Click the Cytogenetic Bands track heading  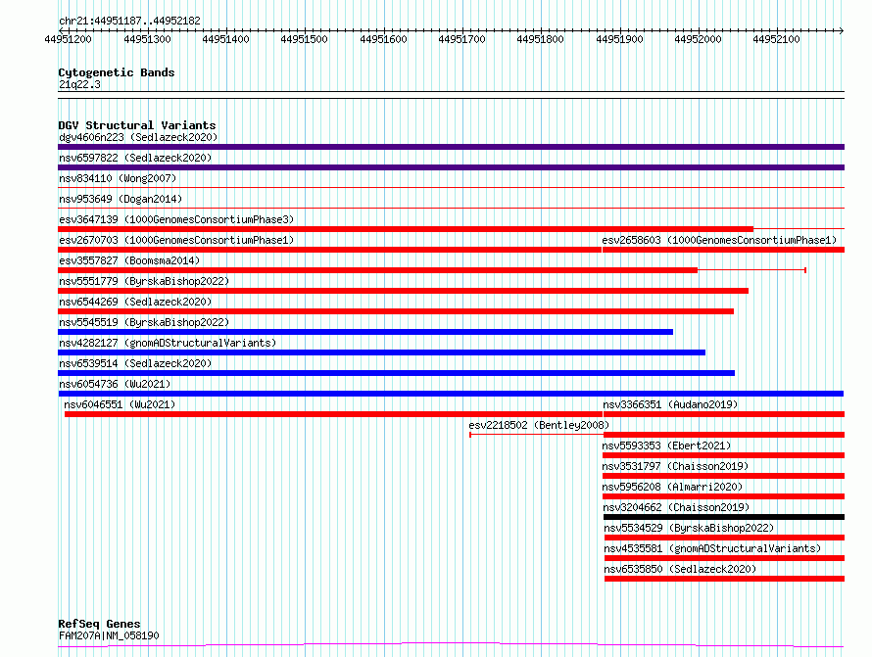click(x=117, y=72)
